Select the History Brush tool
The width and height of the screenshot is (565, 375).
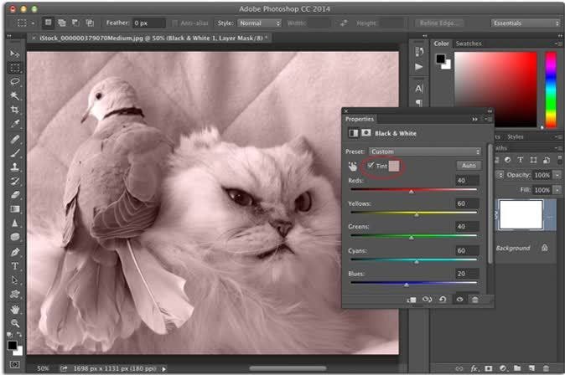pos(14,181)
